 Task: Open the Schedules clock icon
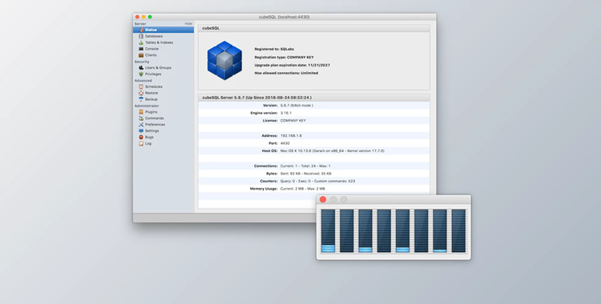click(141, 86)
